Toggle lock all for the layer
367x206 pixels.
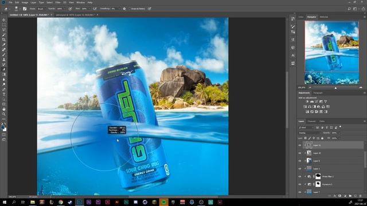[322, 138]
